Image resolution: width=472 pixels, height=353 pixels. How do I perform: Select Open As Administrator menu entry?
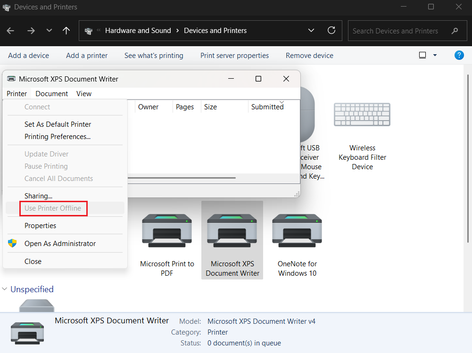(60, 244)
